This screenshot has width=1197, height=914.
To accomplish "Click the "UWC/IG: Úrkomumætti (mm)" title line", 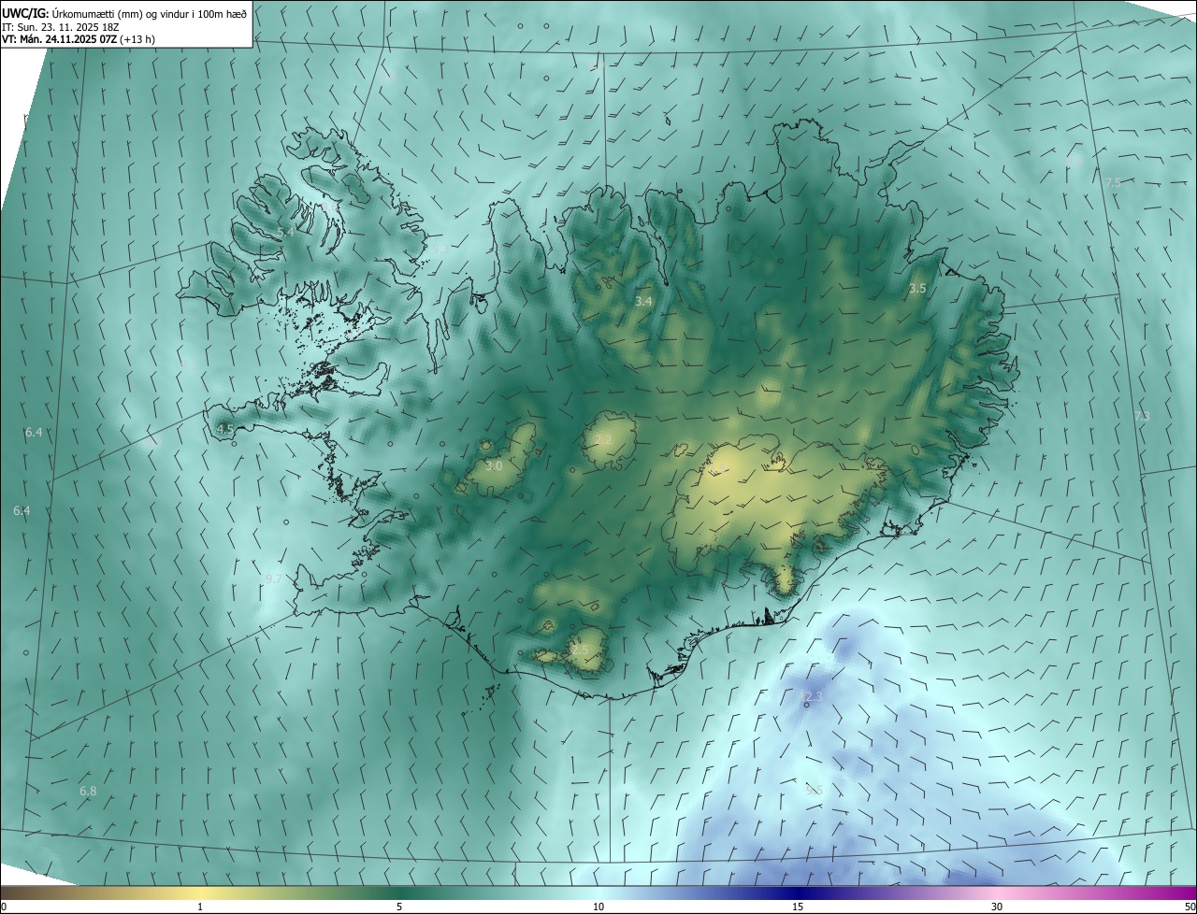I will [124, 13].
